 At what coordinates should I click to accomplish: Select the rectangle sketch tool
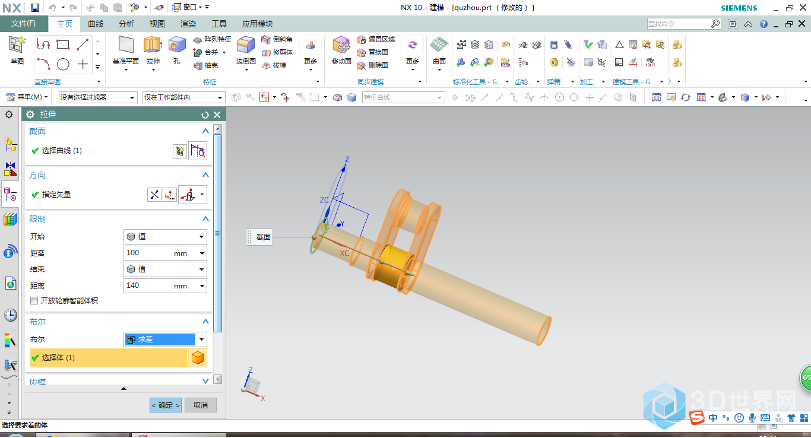(63, 45)
